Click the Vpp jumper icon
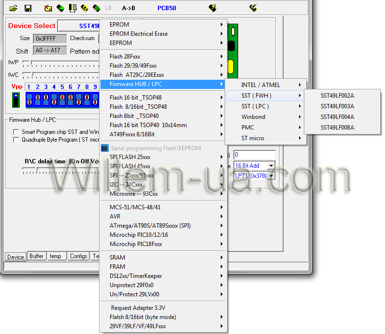 16,100
